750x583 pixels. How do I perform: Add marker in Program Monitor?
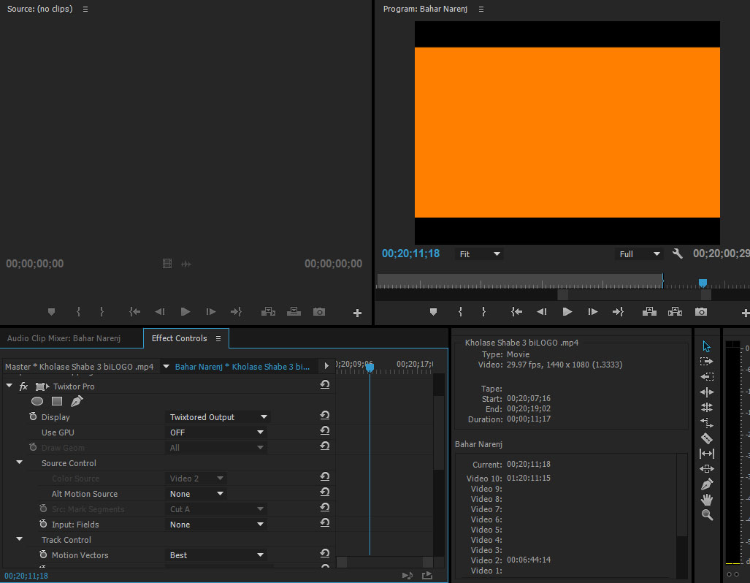pos(433,312)
